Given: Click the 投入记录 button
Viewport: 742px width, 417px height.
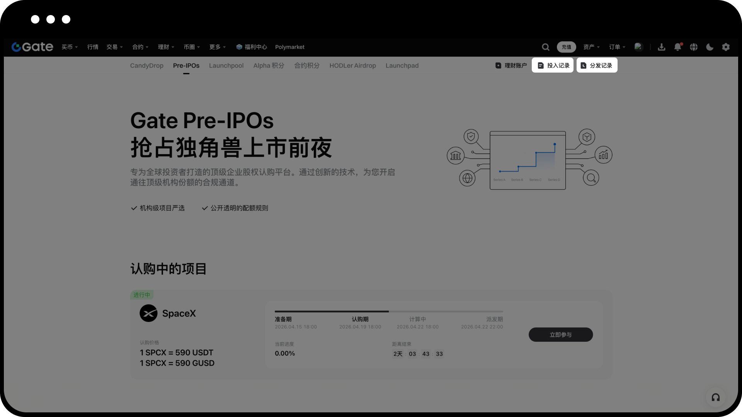Looking at the screenshot, I should click(x=553, y=65).
